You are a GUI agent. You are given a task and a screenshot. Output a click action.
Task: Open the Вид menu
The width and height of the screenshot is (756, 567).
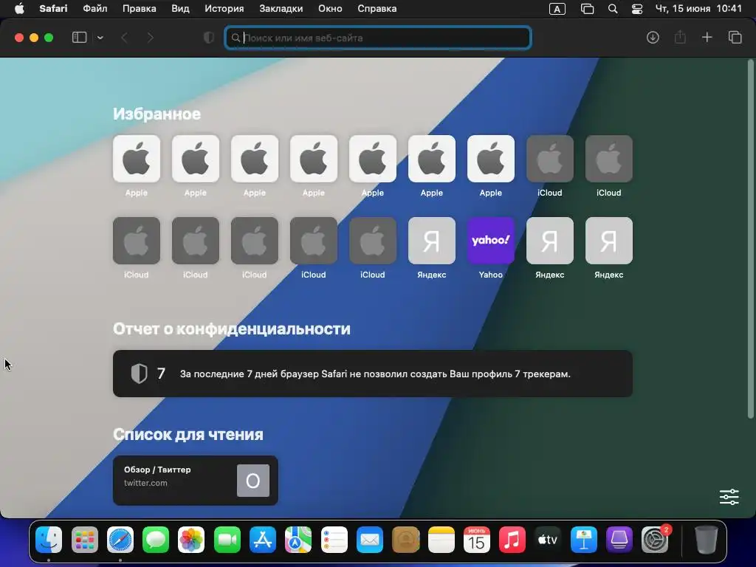point(180,9)
